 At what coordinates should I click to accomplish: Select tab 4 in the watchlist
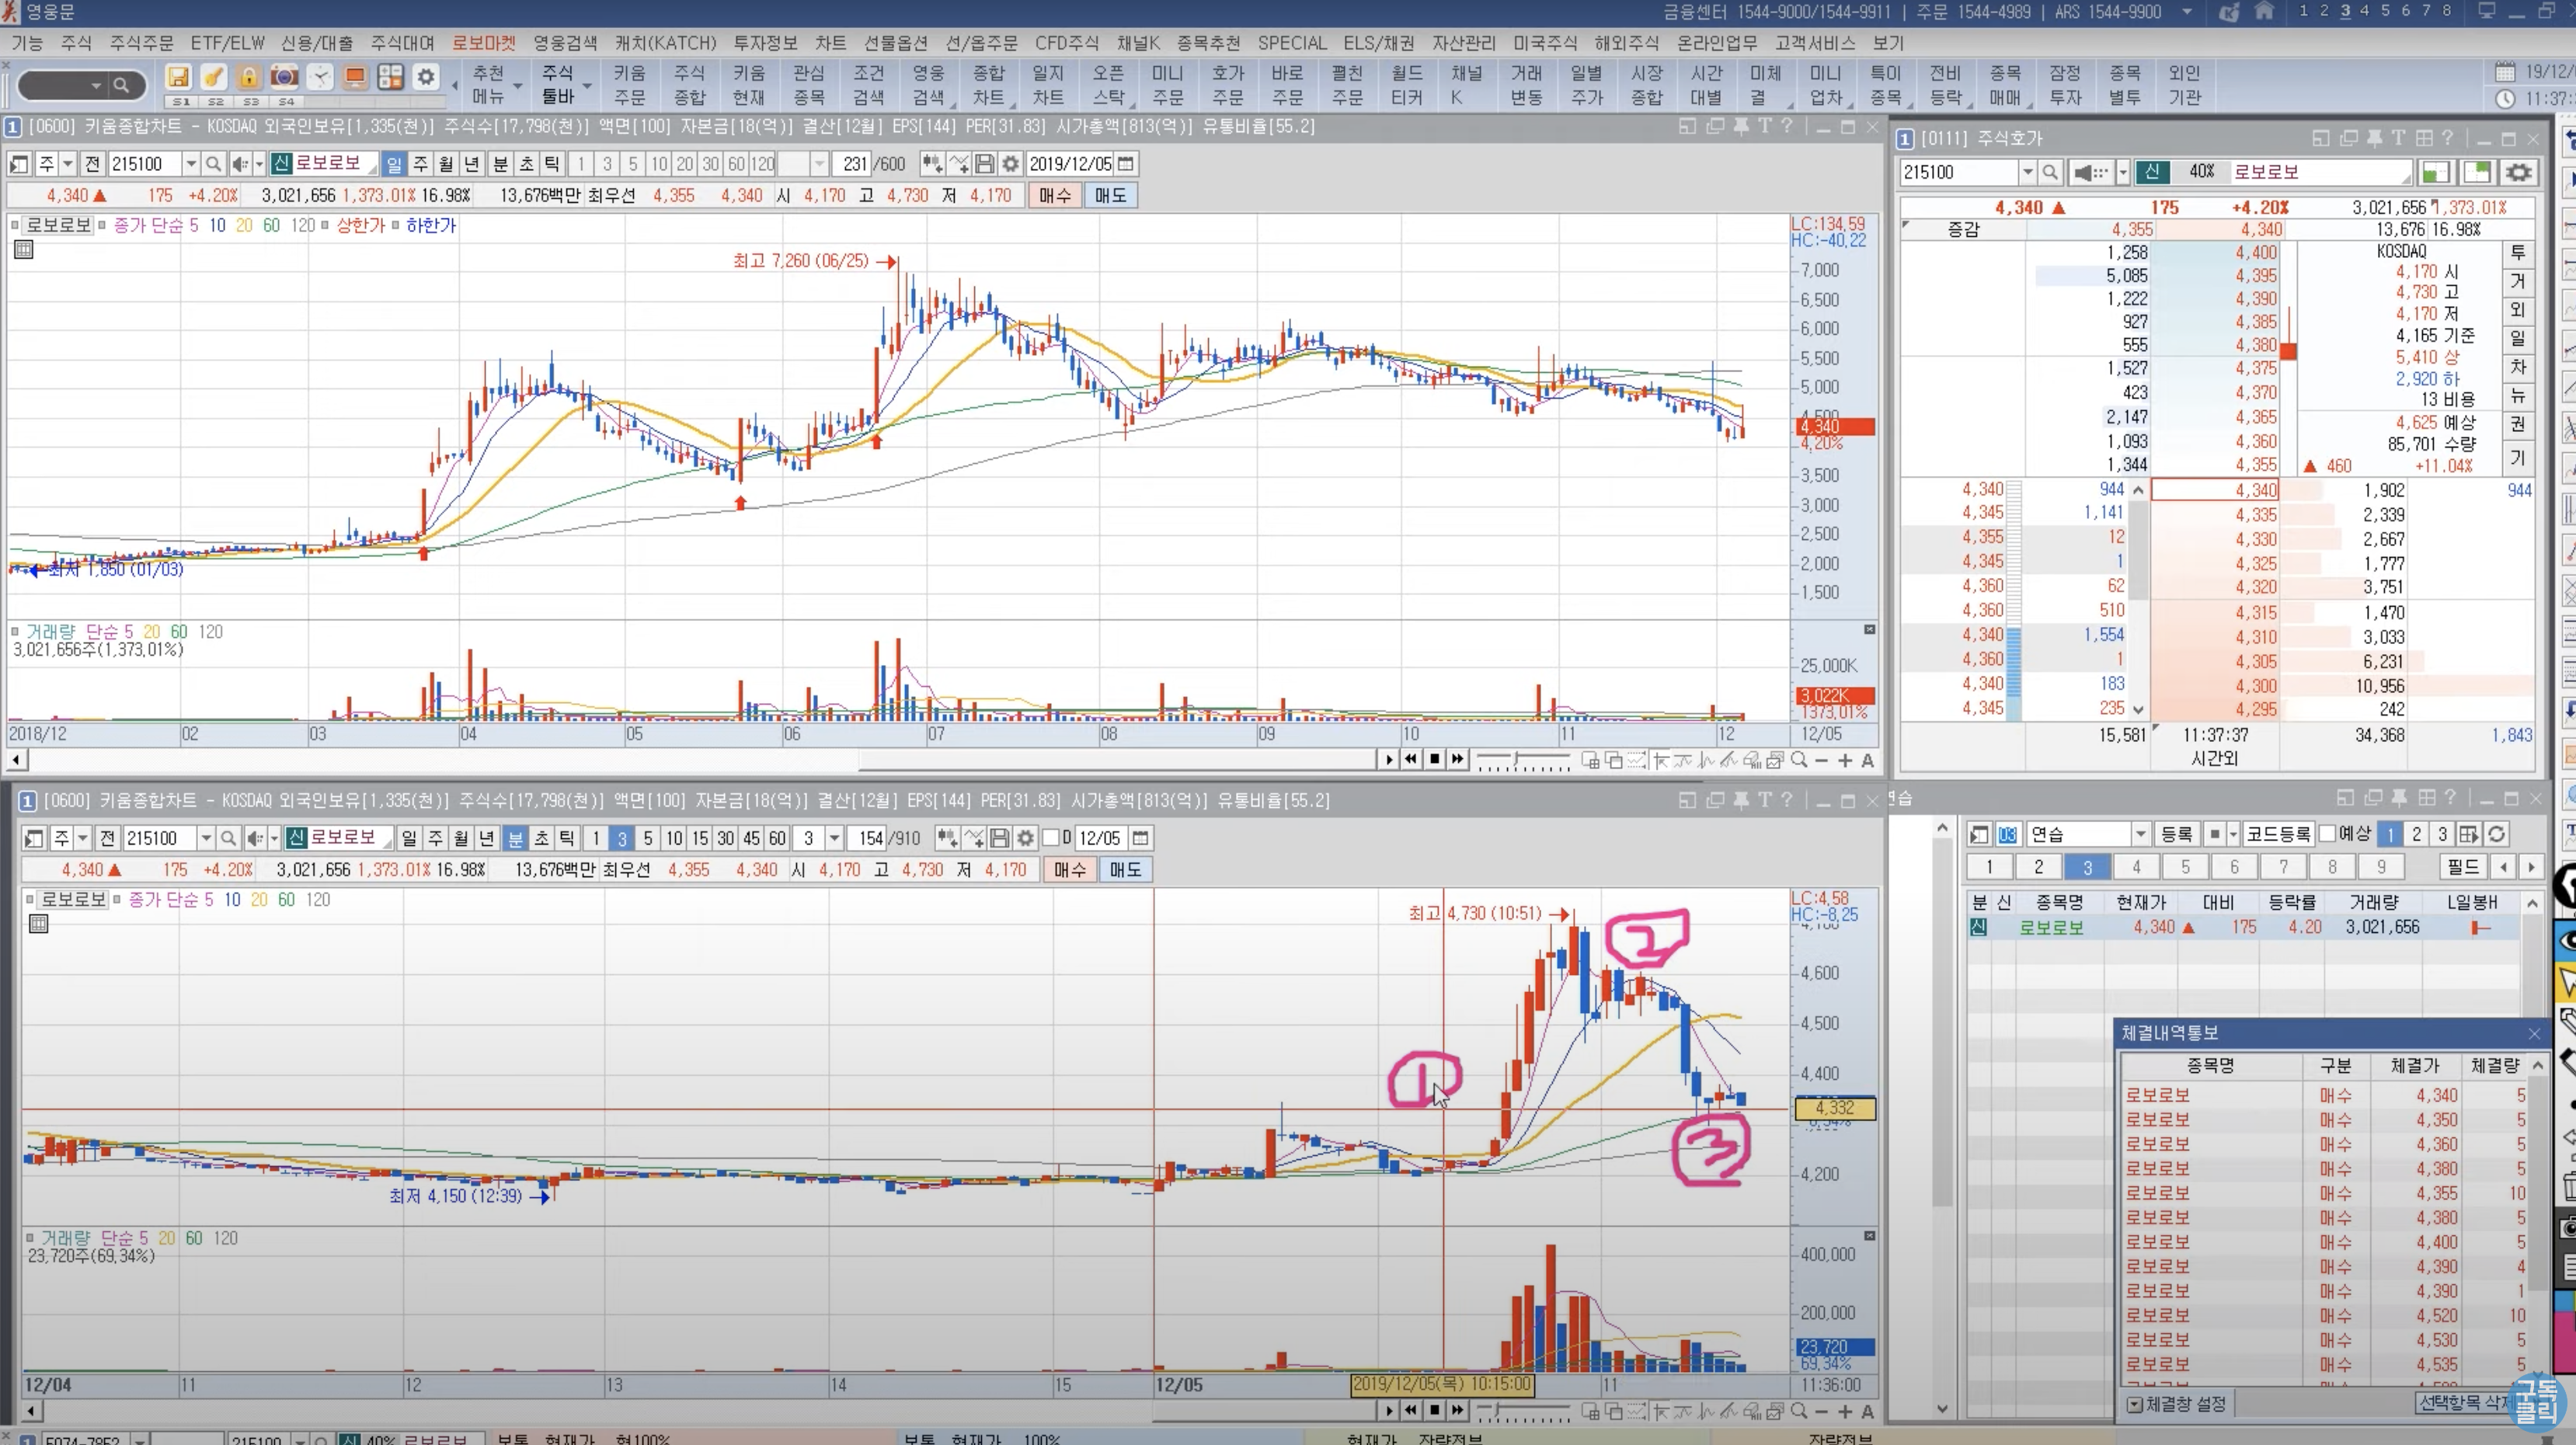pyautogui.click(x=2136, y=867)
